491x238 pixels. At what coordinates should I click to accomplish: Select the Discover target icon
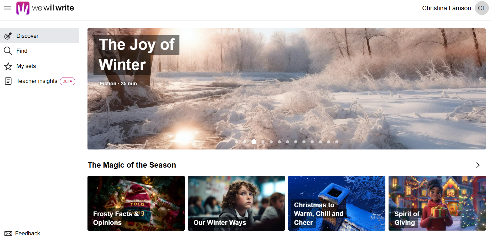coord(8,36)
